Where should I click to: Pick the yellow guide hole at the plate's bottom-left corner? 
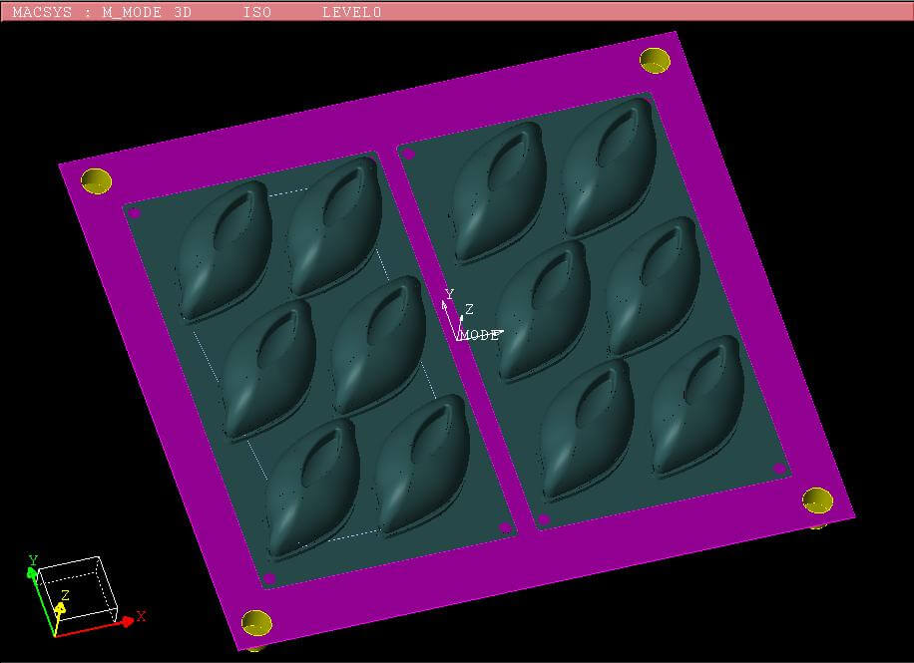[x=256, y=622]
